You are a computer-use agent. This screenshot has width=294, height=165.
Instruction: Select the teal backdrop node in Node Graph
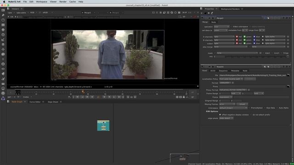coord(103,126)
